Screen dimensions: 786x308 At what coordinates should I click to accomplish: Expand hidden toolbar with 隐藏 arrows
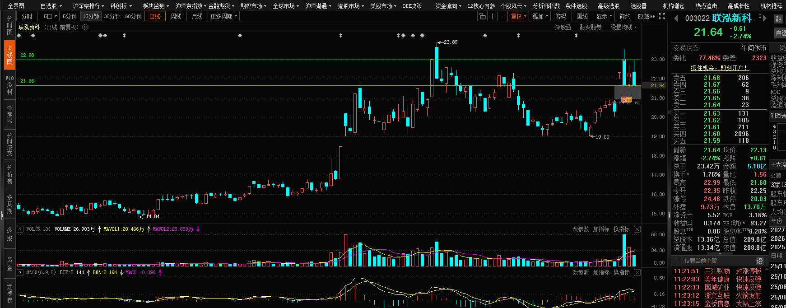pos(646,16)
